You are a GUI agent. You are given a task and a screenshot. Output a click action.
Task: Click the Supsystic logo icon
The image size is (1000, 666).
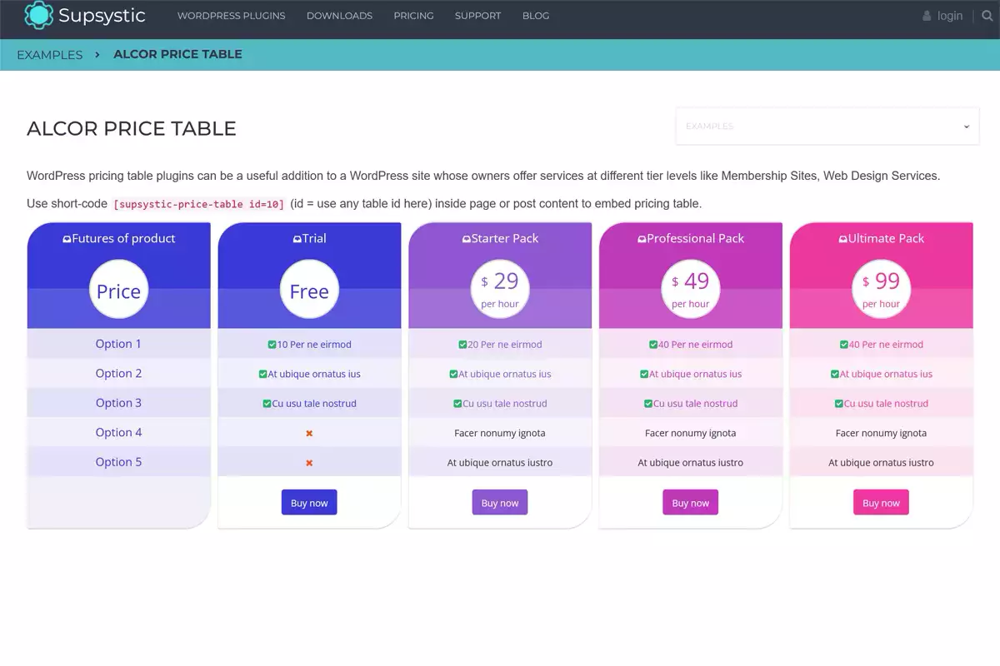coord(38,15)
